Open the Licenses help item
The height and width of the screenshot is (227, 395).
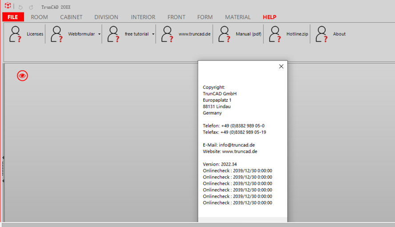tap(26, 34)
